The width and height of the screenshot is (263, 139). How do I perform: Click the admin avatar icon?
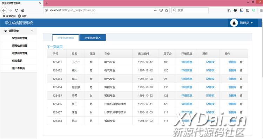[x=234, y=23]
